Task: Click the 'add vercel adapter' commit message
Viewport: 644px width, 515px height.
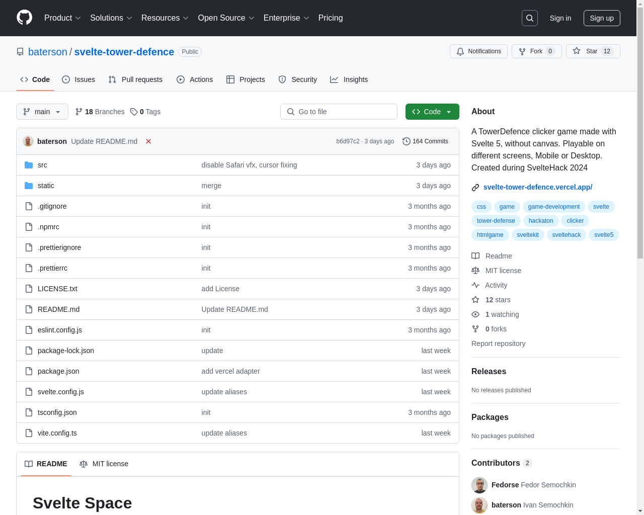Action: click(230, 371)
